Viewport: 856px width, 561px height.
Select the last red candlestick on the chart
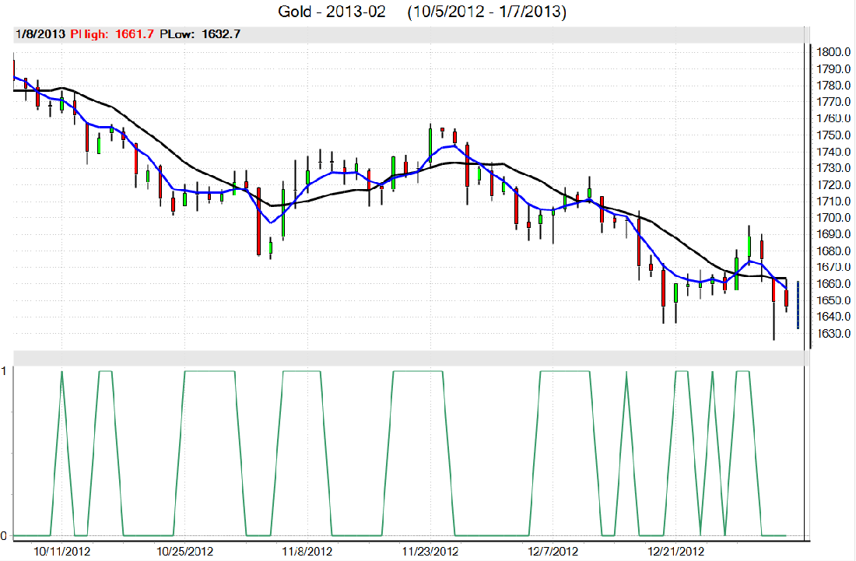(786, 298)
